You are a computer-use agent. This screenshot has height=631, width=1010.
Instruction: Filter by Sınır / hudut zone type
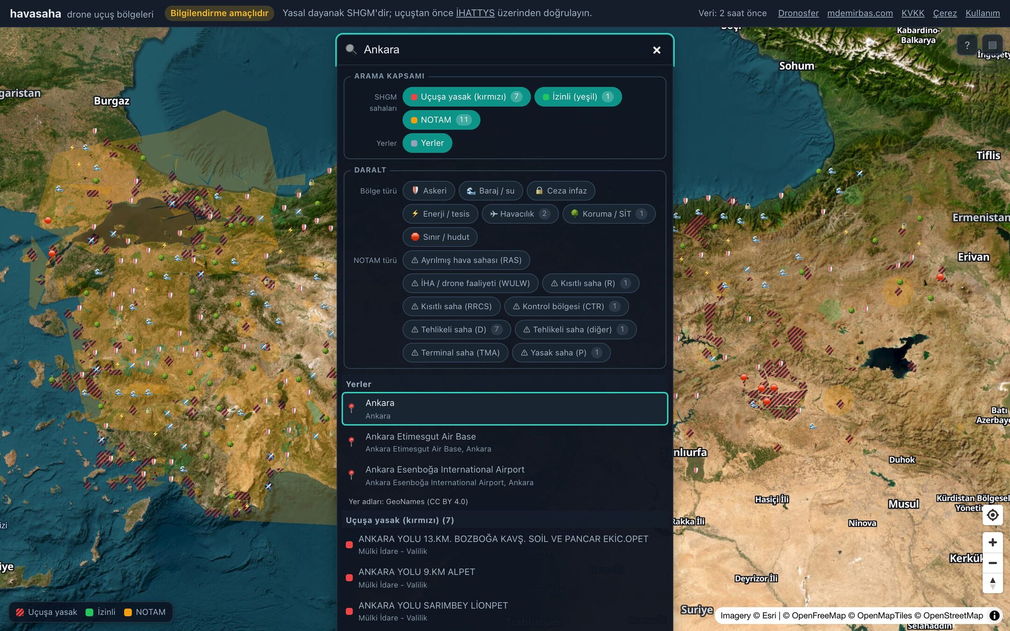pyautogui.click(x=440, y=237)
